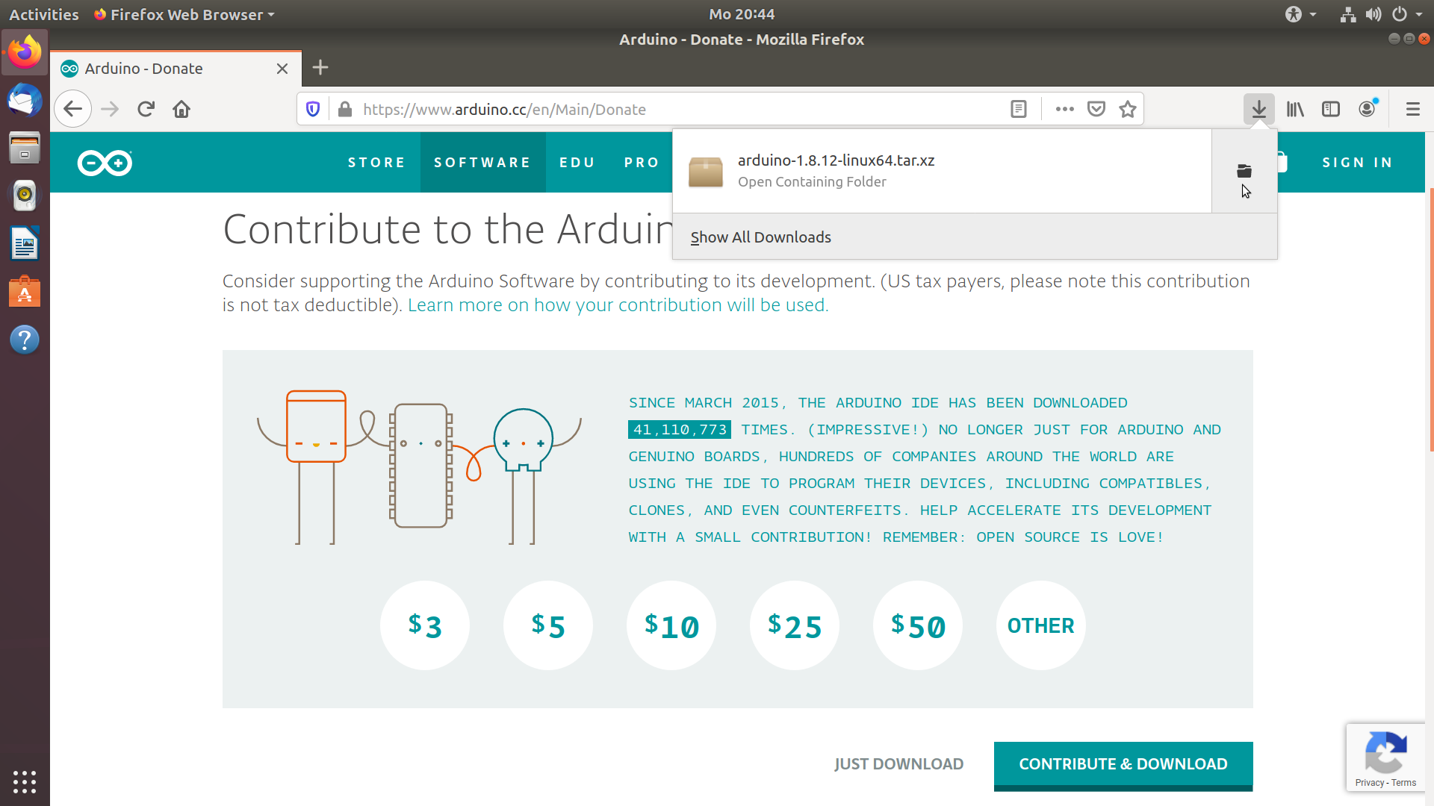Open the library icon in toolbar
The height and width of the screenshot is (806, 1434).
(x=1295, y=109)
